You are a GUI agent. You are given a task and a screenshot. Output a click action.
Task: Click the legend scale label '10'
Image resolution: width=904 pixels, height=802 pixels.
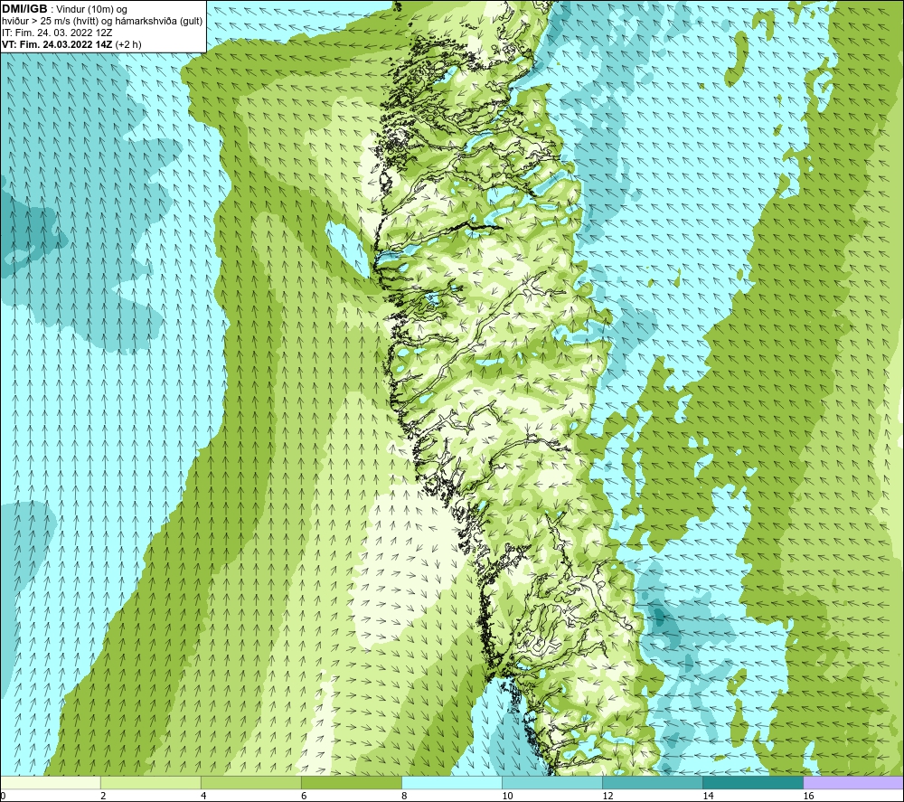(x=507, y=797)
